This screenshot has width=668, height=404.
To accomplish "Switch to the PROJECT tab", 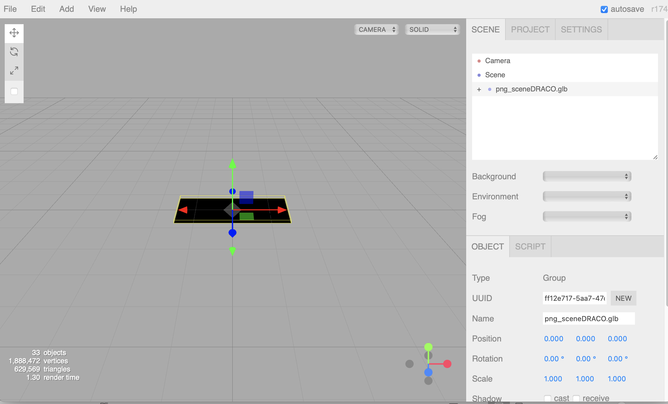I will (530, 29).
